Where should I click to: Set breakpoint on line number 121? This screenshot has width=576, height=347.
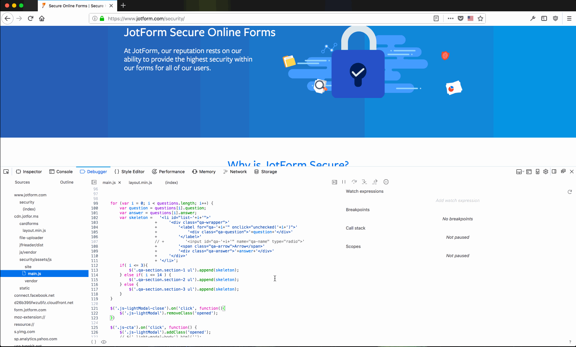[95, 308]
